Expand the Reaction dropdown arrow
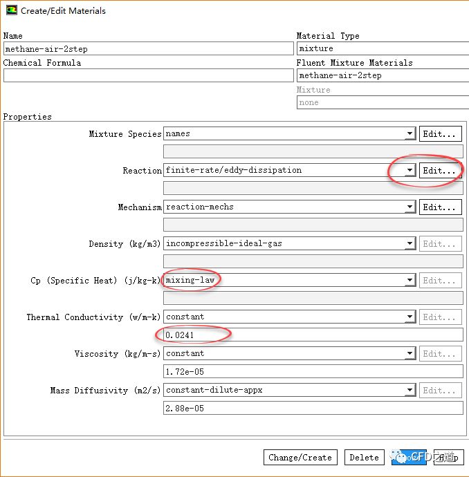Viewport: 469px width, 477px height. (x=410, y=171)
